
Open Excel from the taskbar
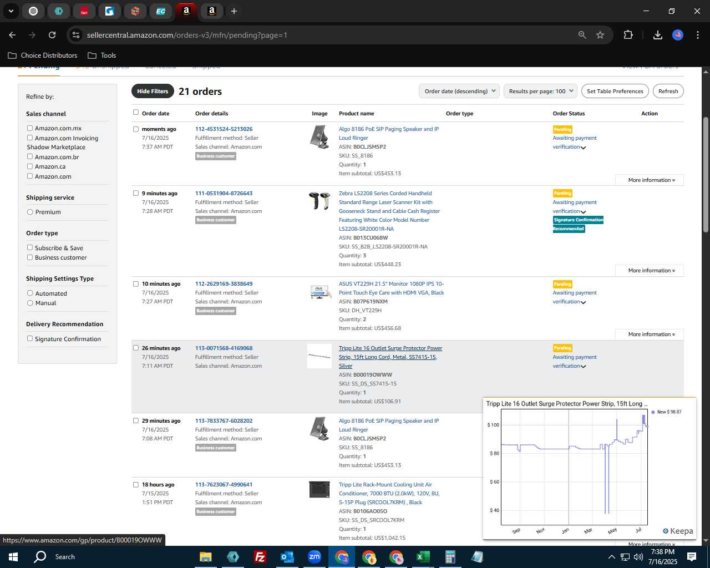pos(423,557)
